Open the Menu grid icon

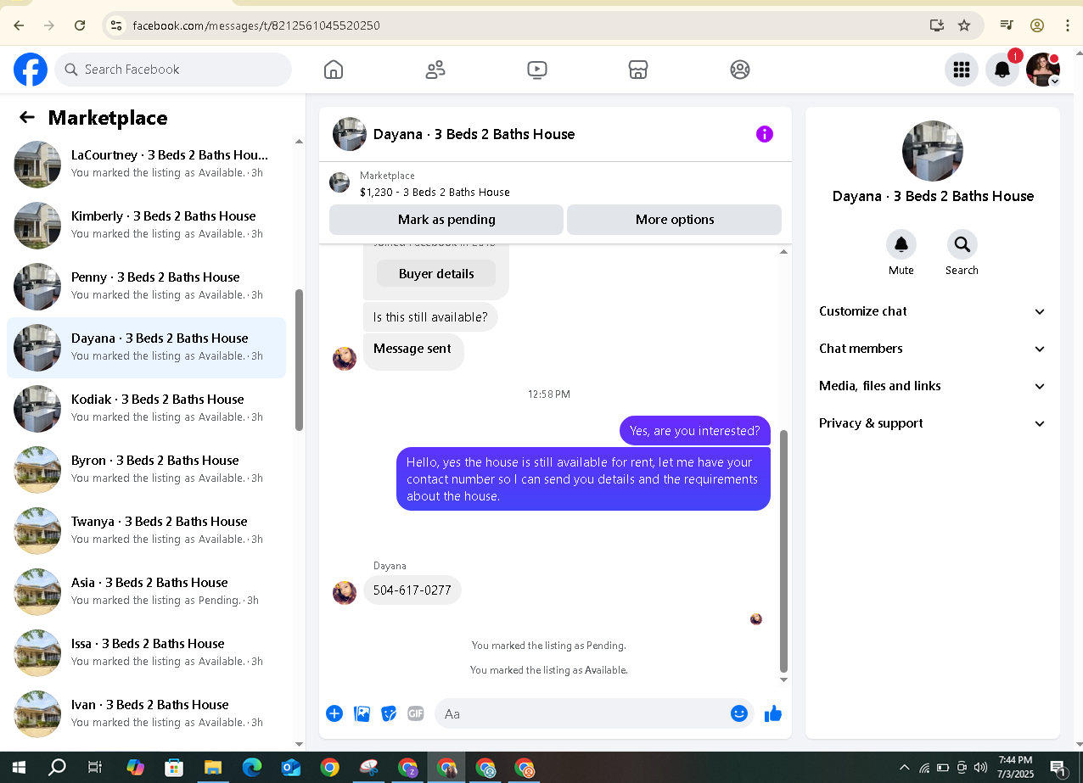coord(962,70)
